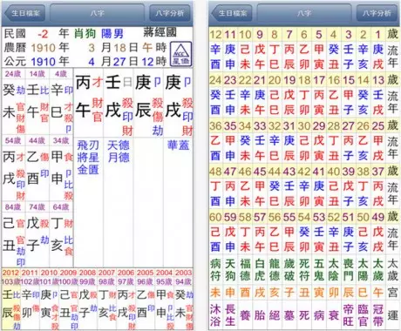The height and width of the screenshot is (331, 401).
Task: Select the 64歲 luck pillar header
Action: coord(61,207)
